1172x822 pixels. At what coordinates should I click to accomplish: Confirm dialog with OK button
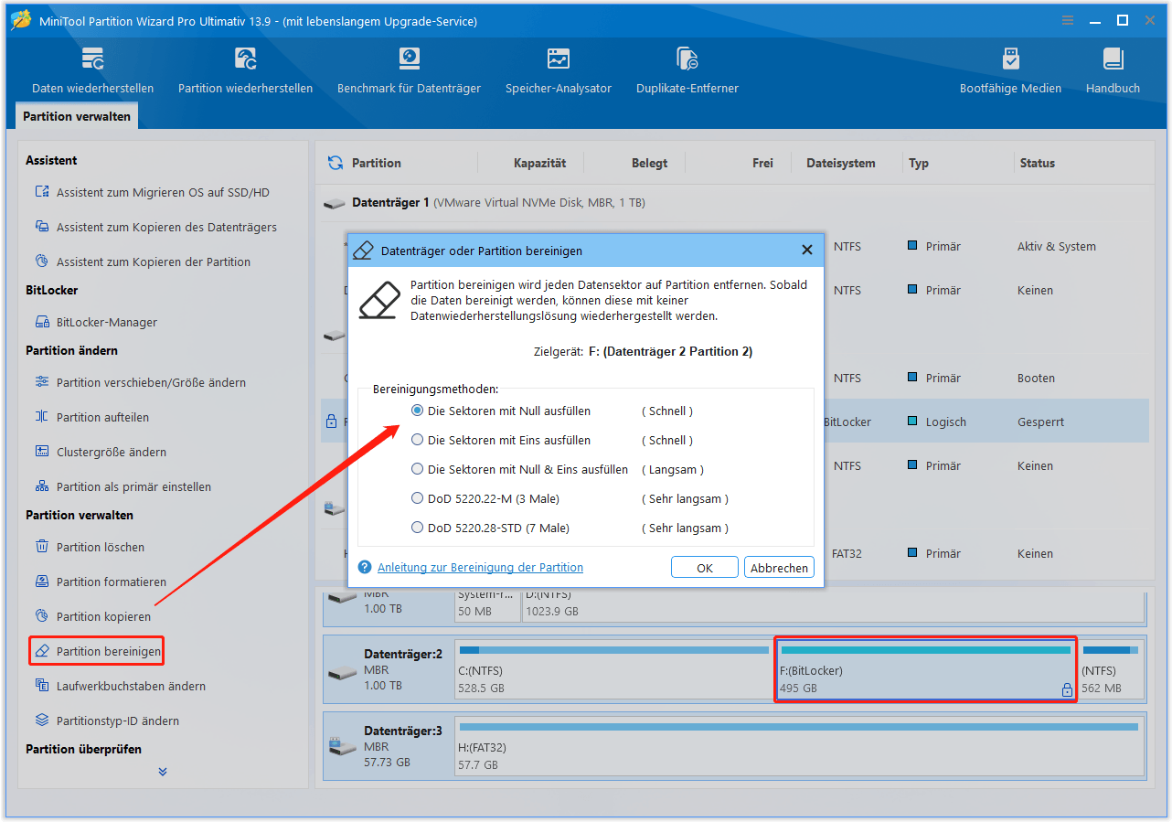[x=705, y=568]
